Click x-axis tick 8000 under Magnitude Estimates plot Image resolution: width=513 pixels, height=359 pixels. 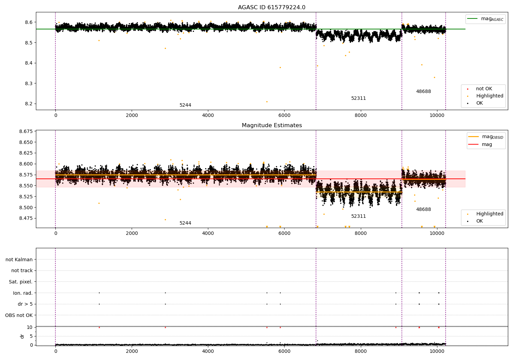pyautogui.click(x=360, y=234)
